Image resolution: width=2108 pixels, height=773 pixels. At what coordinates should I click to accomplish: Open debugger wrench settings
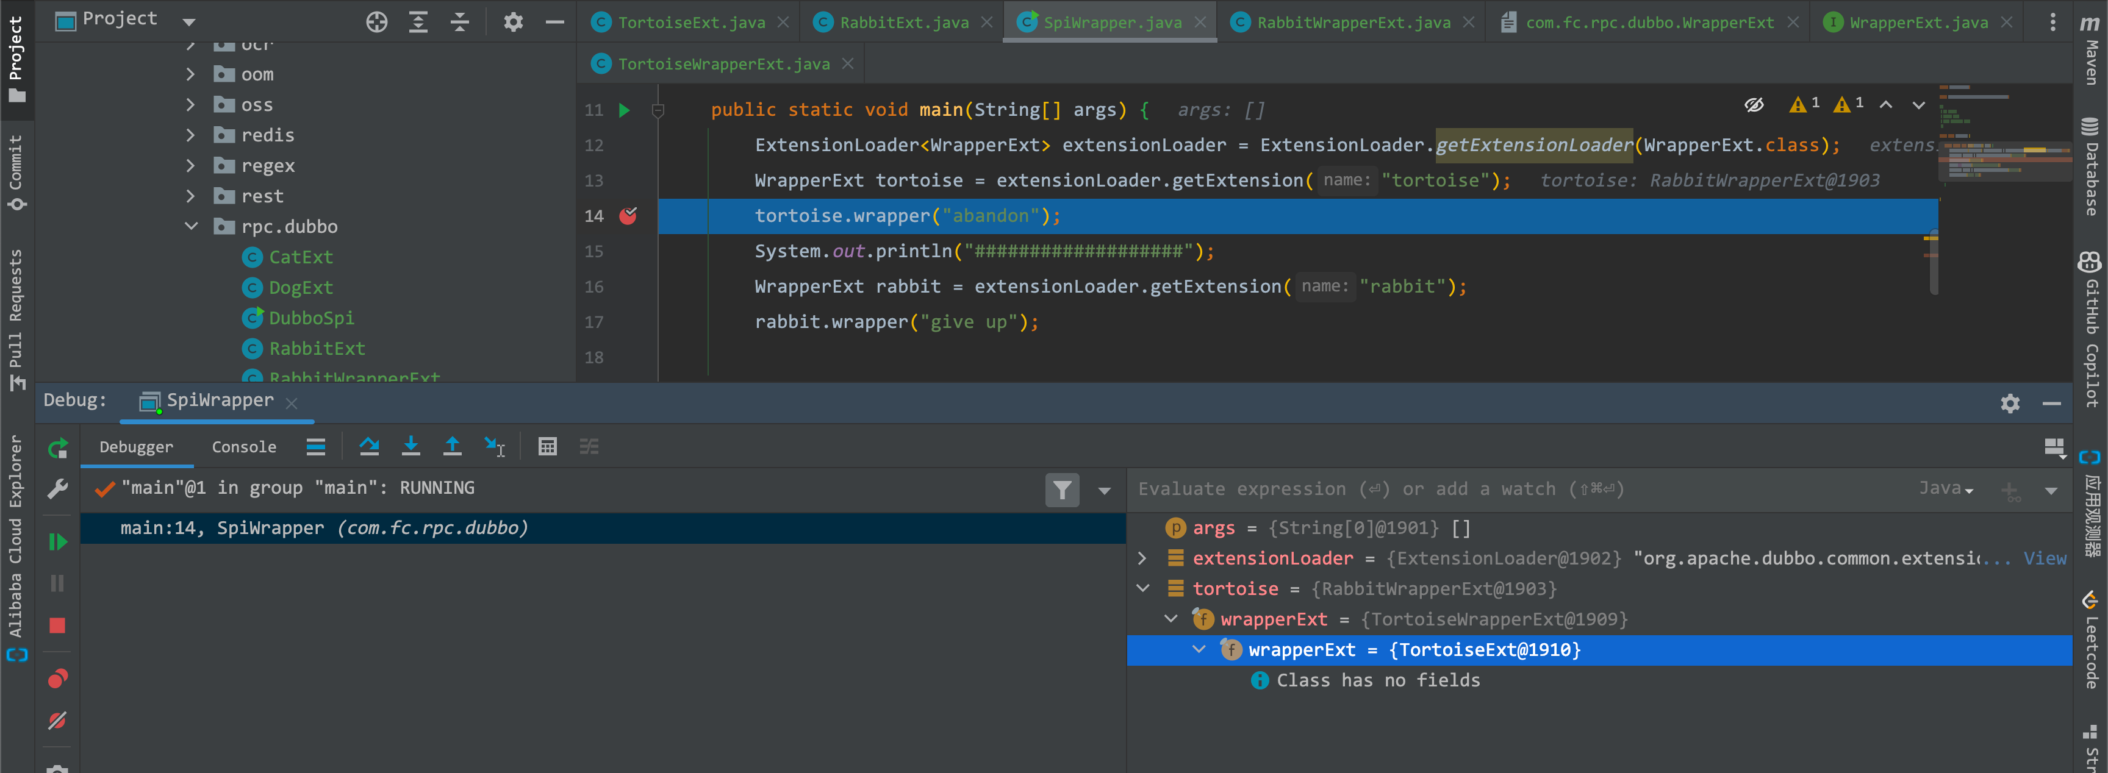coord(57,489)
